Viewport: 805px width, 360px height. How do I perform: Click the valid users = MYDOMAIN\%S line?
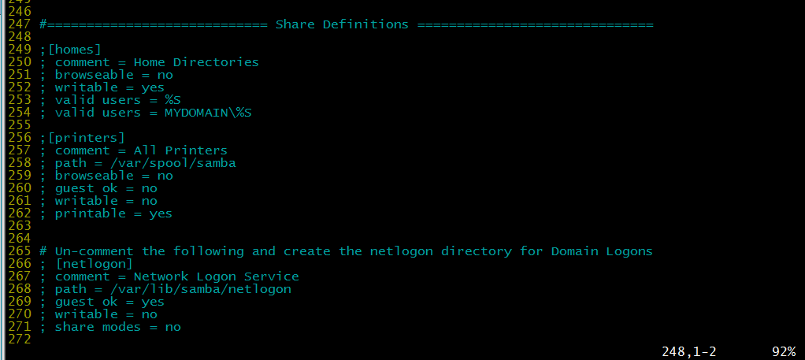pos(146,113)
